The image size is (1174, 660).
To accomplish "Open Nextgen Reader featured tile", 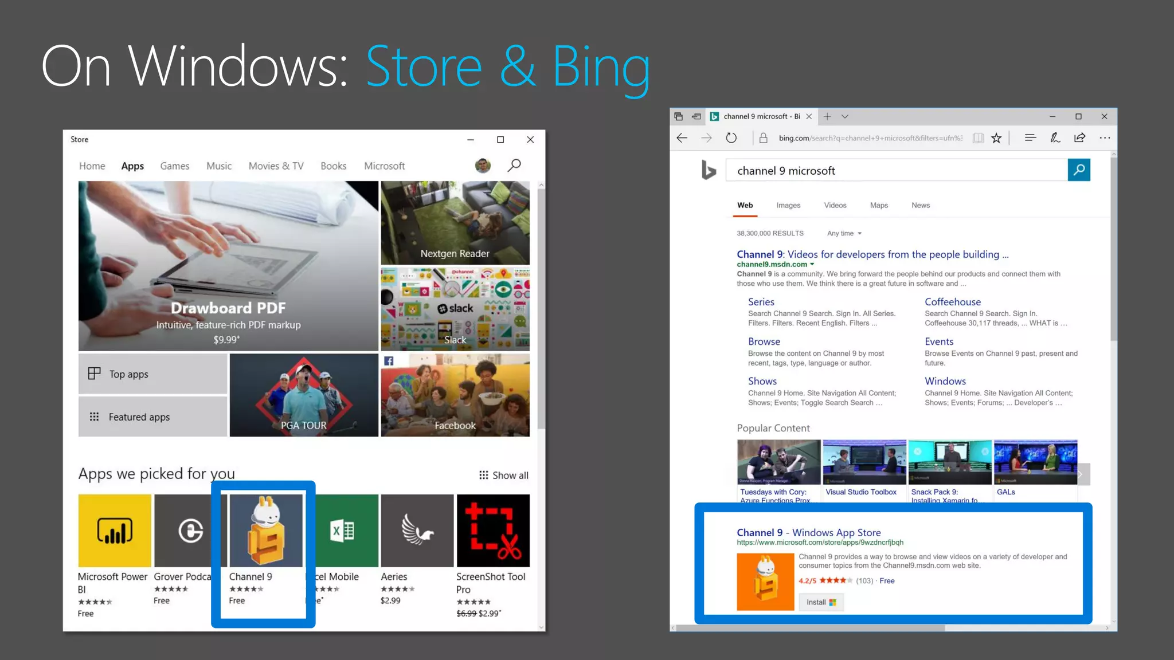I will [x=455, y=223].
